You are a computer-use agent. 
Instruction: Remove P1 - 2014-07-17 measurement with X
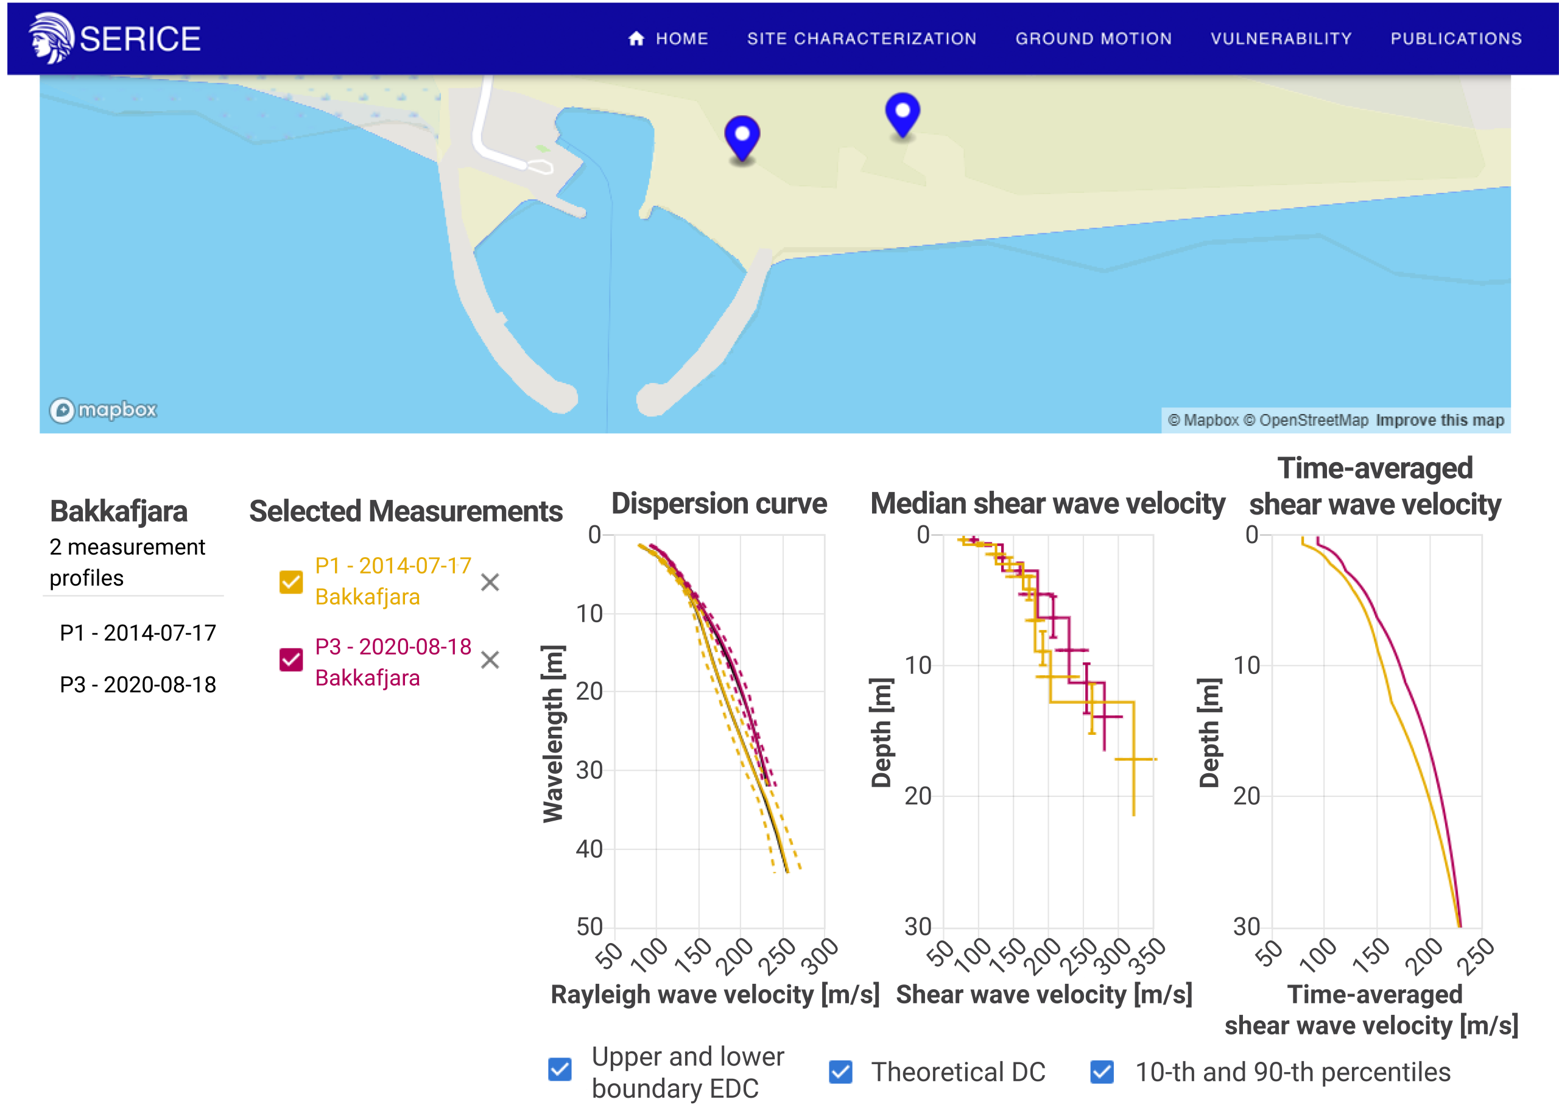[x=490, y=583]
